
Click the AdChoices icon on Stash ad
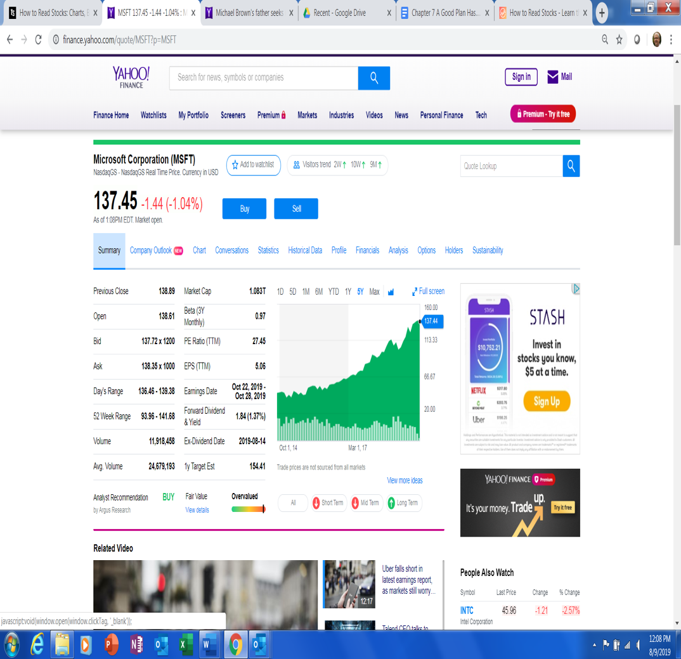576,289
